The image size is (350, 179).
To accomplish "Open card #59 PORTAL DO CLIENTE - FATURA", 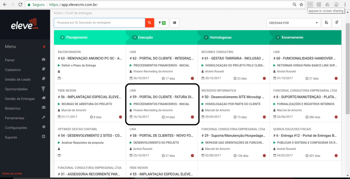I will pos(162,97).
